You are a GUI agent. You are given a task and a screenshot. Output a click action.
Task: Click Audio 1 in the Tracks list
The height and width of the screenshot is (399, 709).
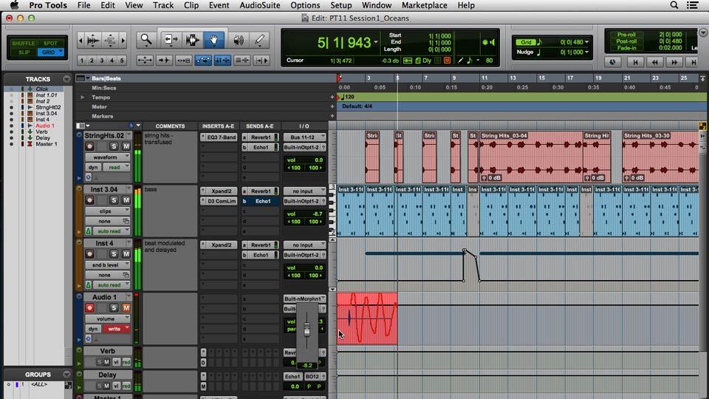45,126
